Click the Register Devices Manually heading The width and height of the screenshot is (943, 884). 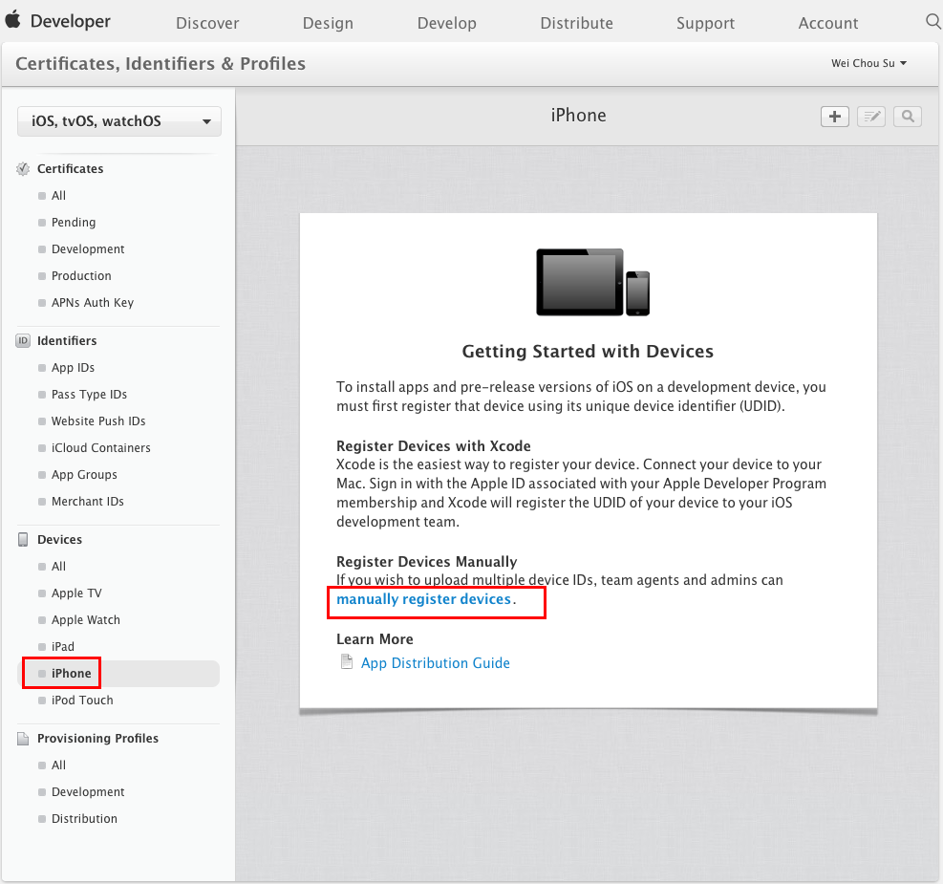click(x=427, y=562)
